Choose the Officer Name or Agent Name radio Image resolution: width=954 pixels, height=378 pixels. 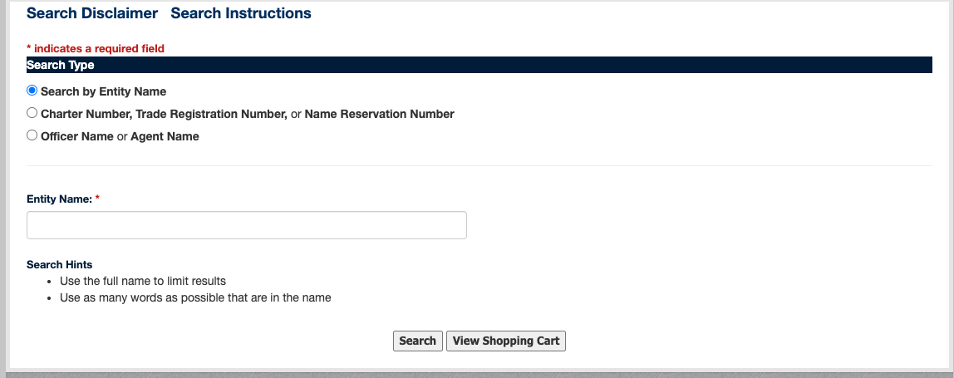[32, 135]
